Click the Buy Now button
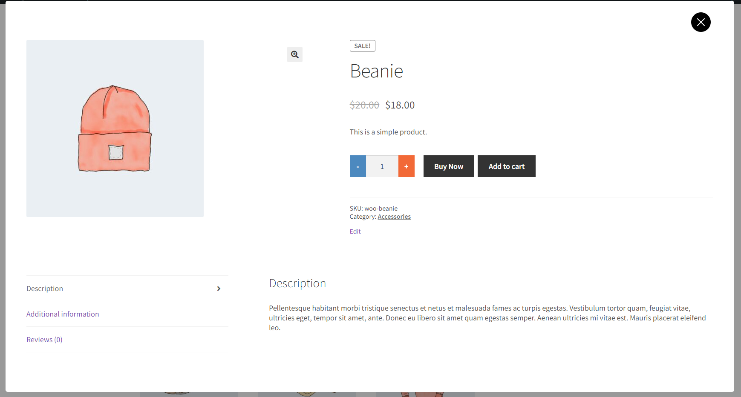The image size is (741, 397). [448, 166]
